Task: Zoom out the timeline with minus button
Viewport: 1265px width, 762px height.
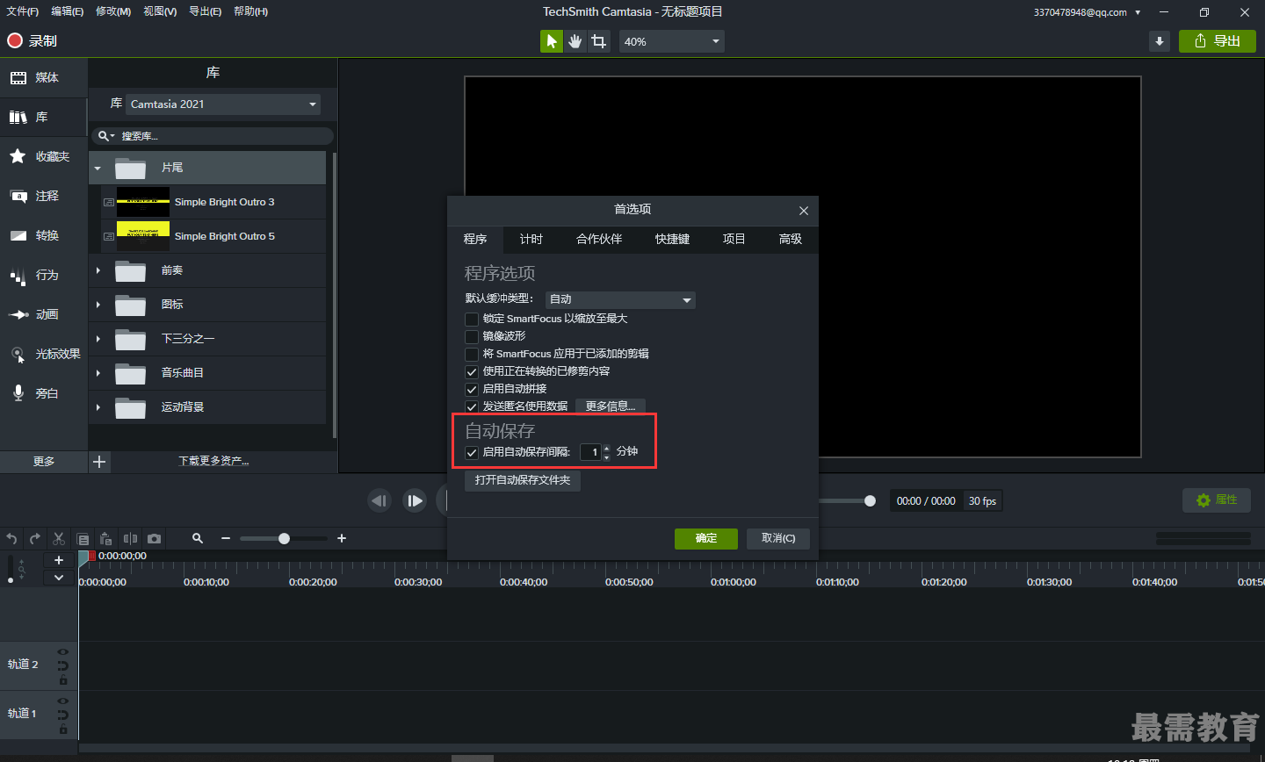Action: coord(226,538)
